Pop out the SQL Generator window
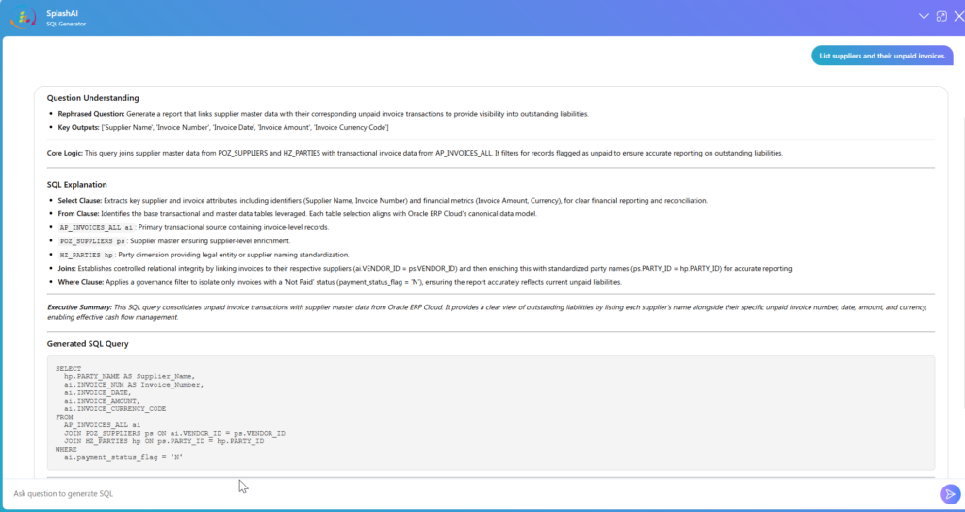The image size is (965, 512). pyautogui.click(x=940, y=17)
